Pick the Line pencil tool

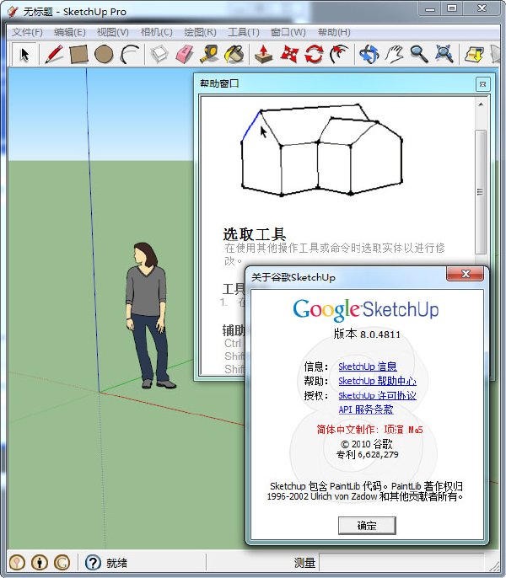[54, 54]
